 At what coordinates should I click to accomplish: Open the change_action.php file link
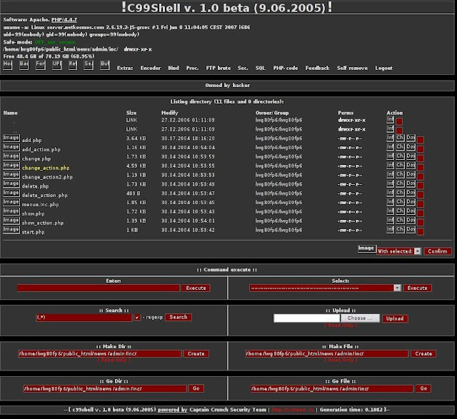pos(46,168)
